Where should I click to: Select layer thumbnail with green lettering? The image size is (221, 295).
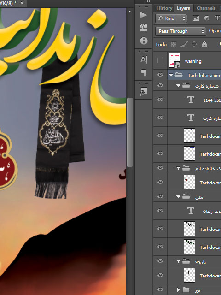pyautogui.click(x=189, y=247)
